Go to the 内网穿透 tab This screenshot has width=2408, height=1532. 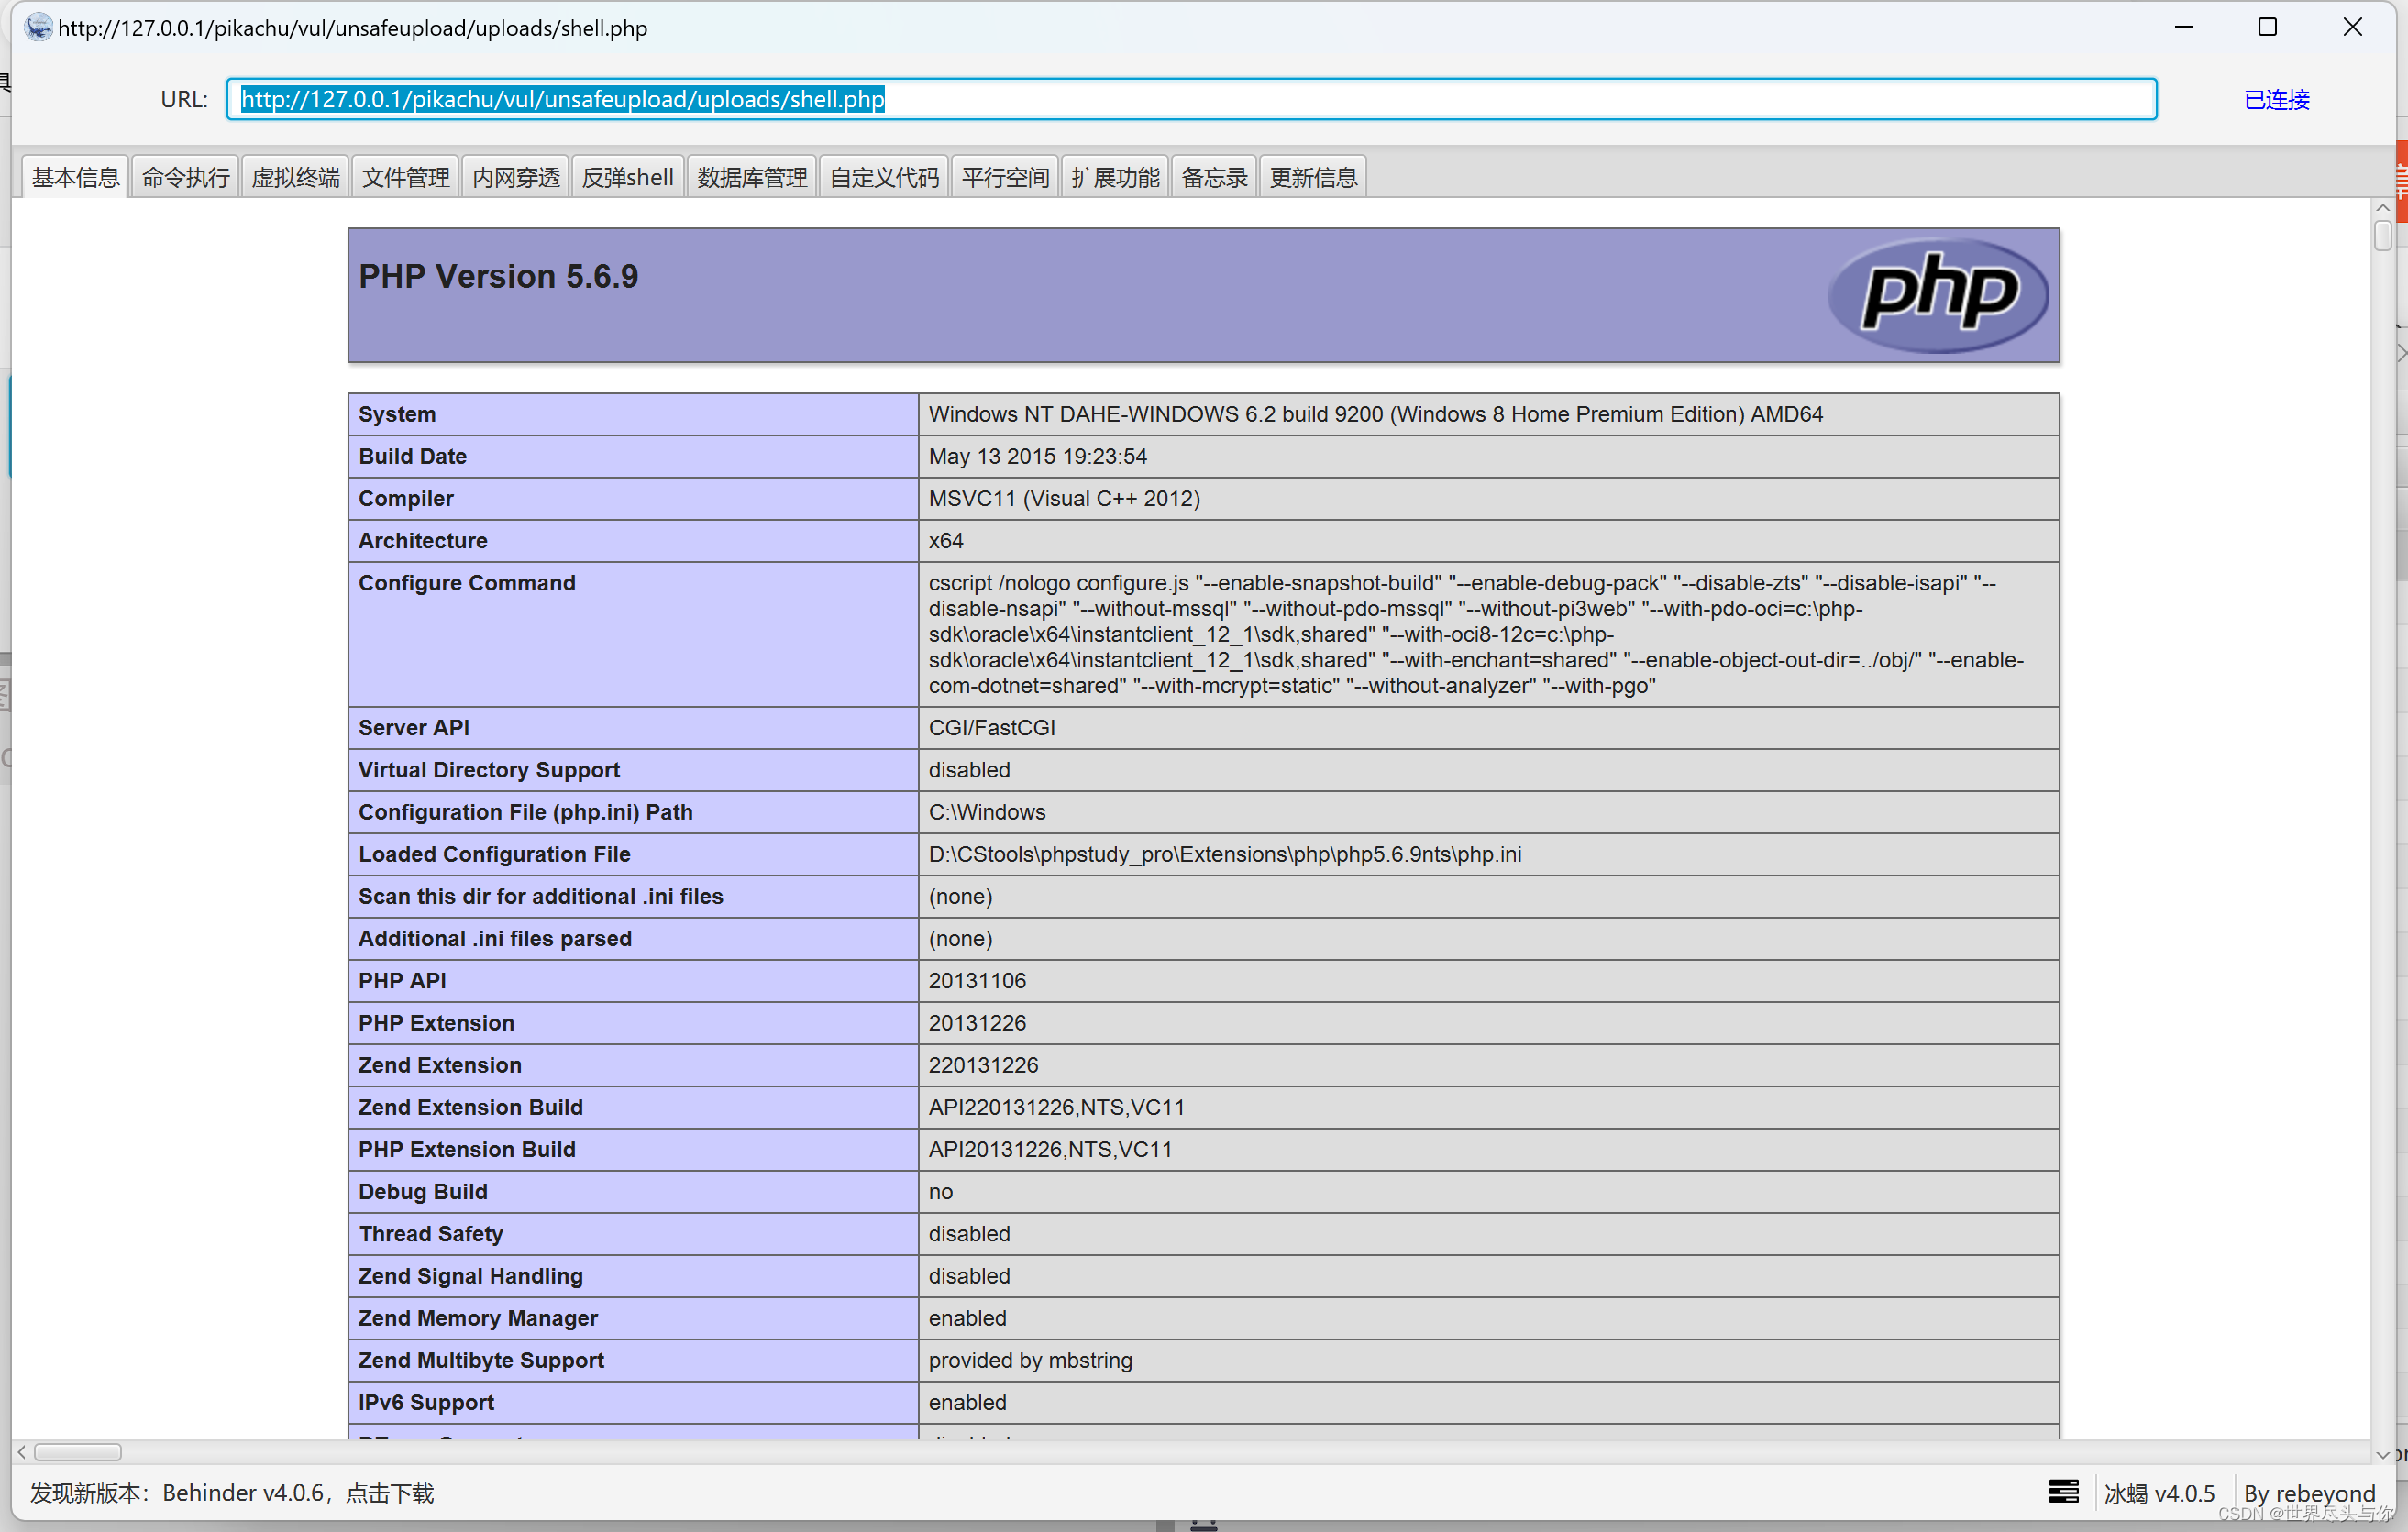coord(515,177)
